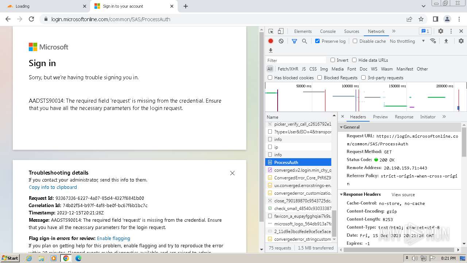Open a new browser tab

[x=186, y=6]
